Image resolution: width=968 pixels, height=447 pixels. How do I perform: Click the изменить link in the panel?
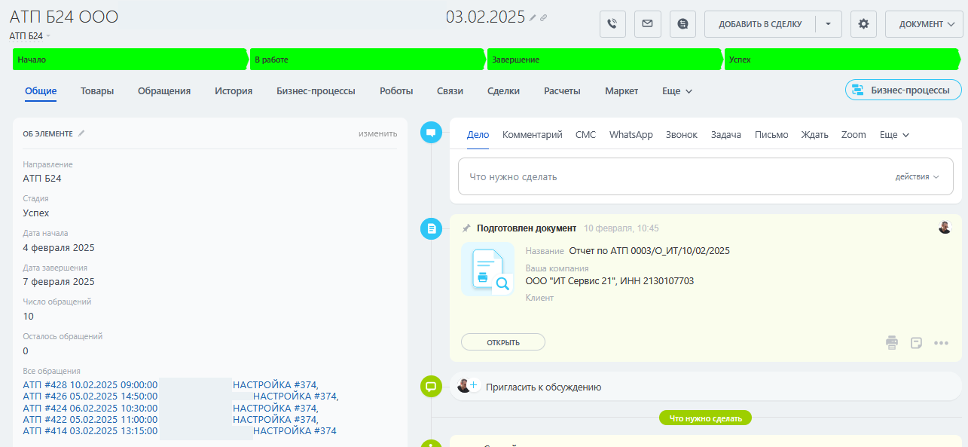[377, 133]
